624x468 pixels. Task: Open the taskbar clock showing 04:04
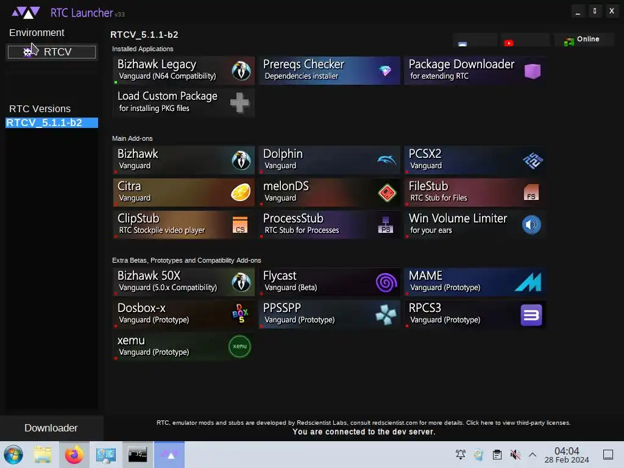pyautogui.click(x=566, y=455)
